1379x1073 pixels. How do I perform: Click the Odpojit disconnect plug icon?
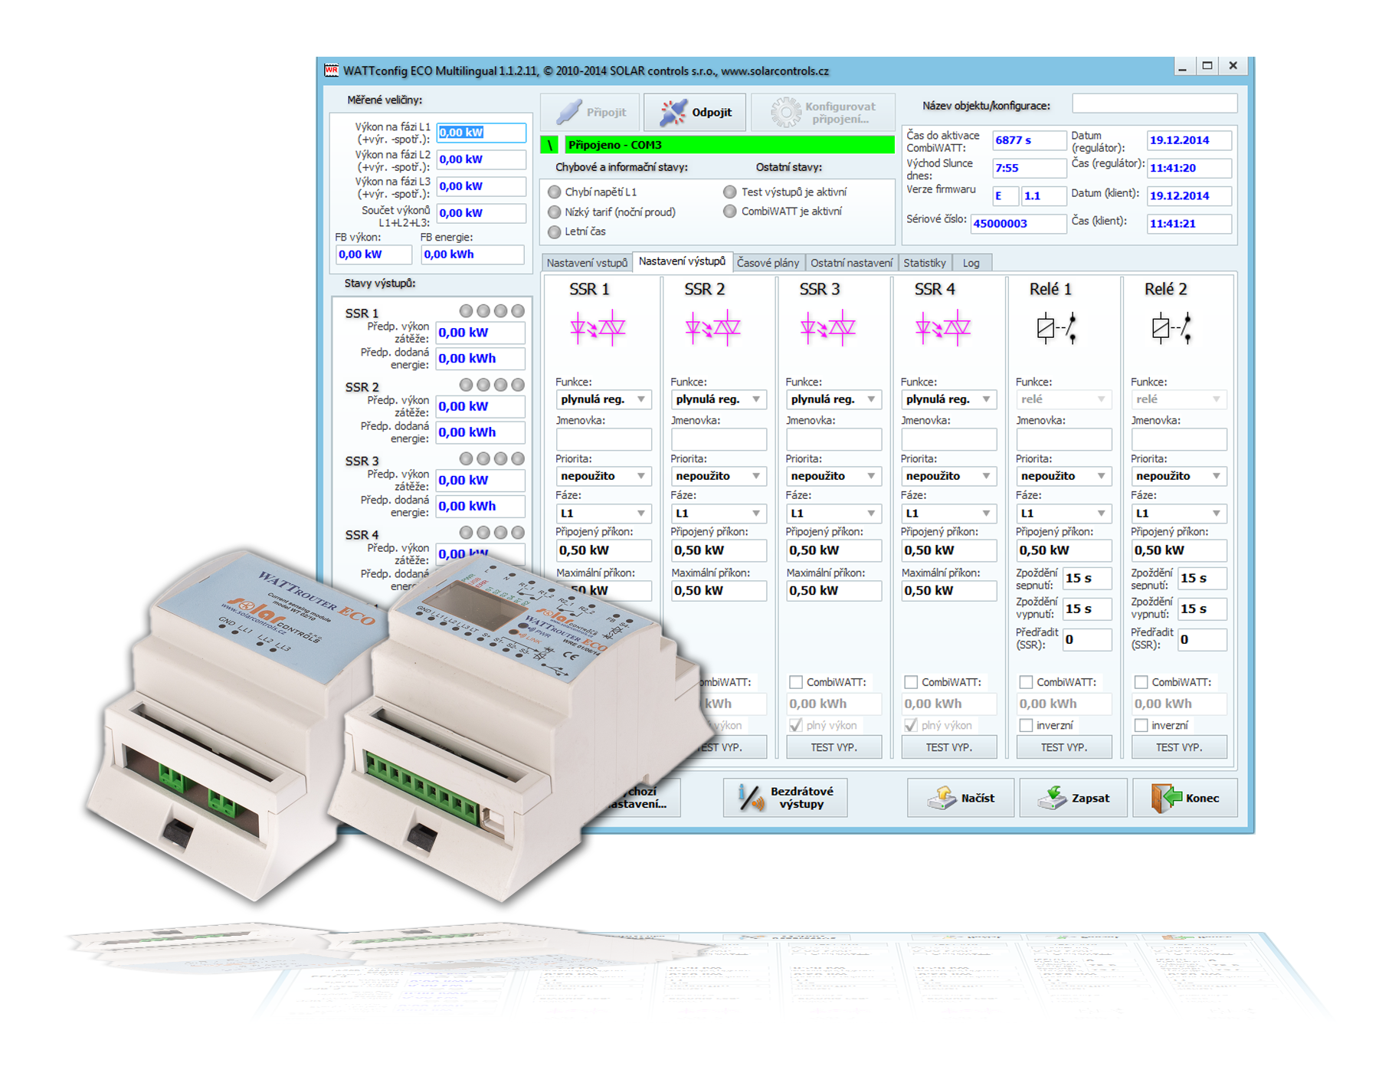tap(673, 113)
